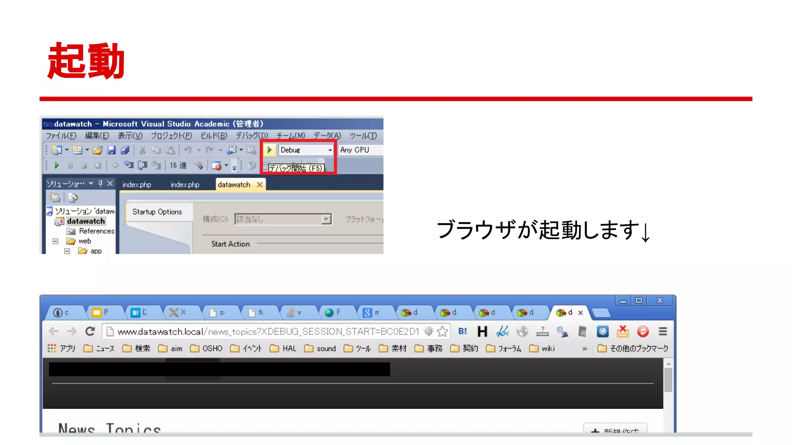
Task: Open the wiki bookmark folder
Action: (x=542, y=348)
